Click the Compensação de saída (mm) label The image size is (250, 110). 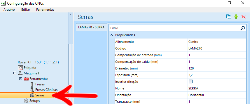[137, 62]
